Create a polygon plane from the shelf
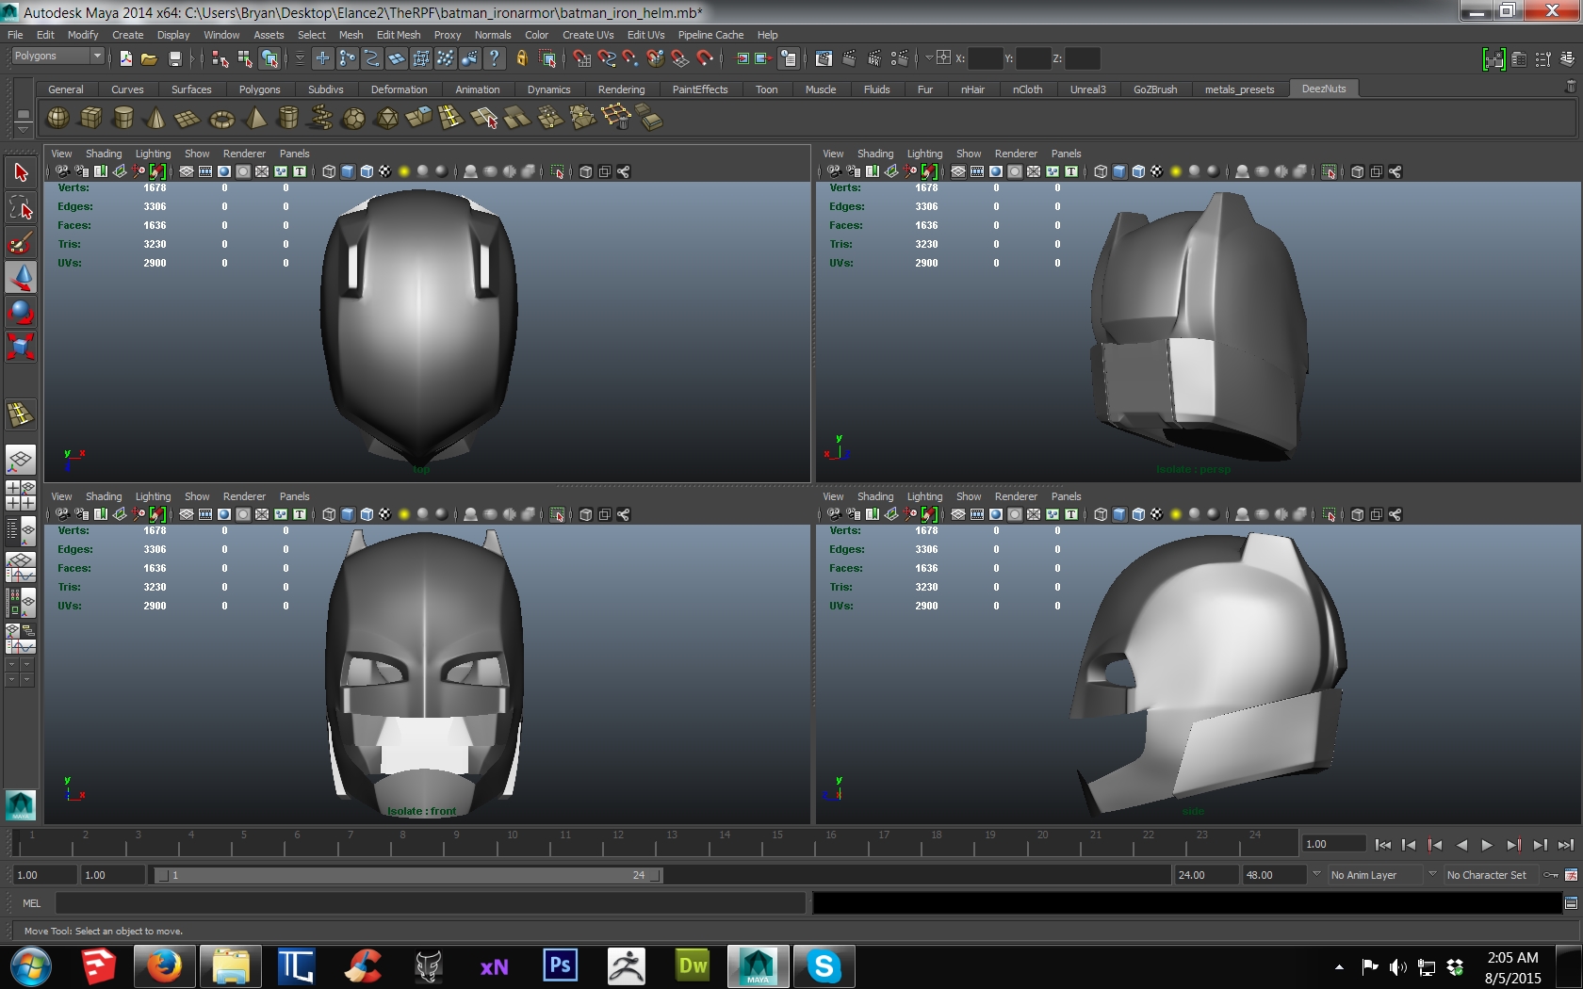Image resolution: width=1583 pixels, height=989 pixels. [188, 118]
